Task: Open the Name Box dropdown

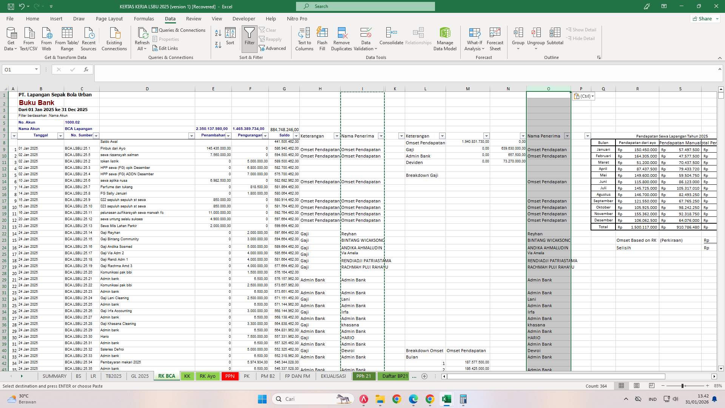Action: pyautogui.click(x=36, y=70)
